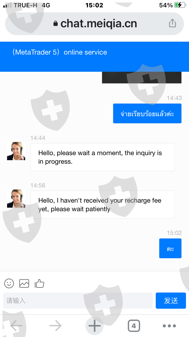Tap the share icon in address bar

pos(172,23)
